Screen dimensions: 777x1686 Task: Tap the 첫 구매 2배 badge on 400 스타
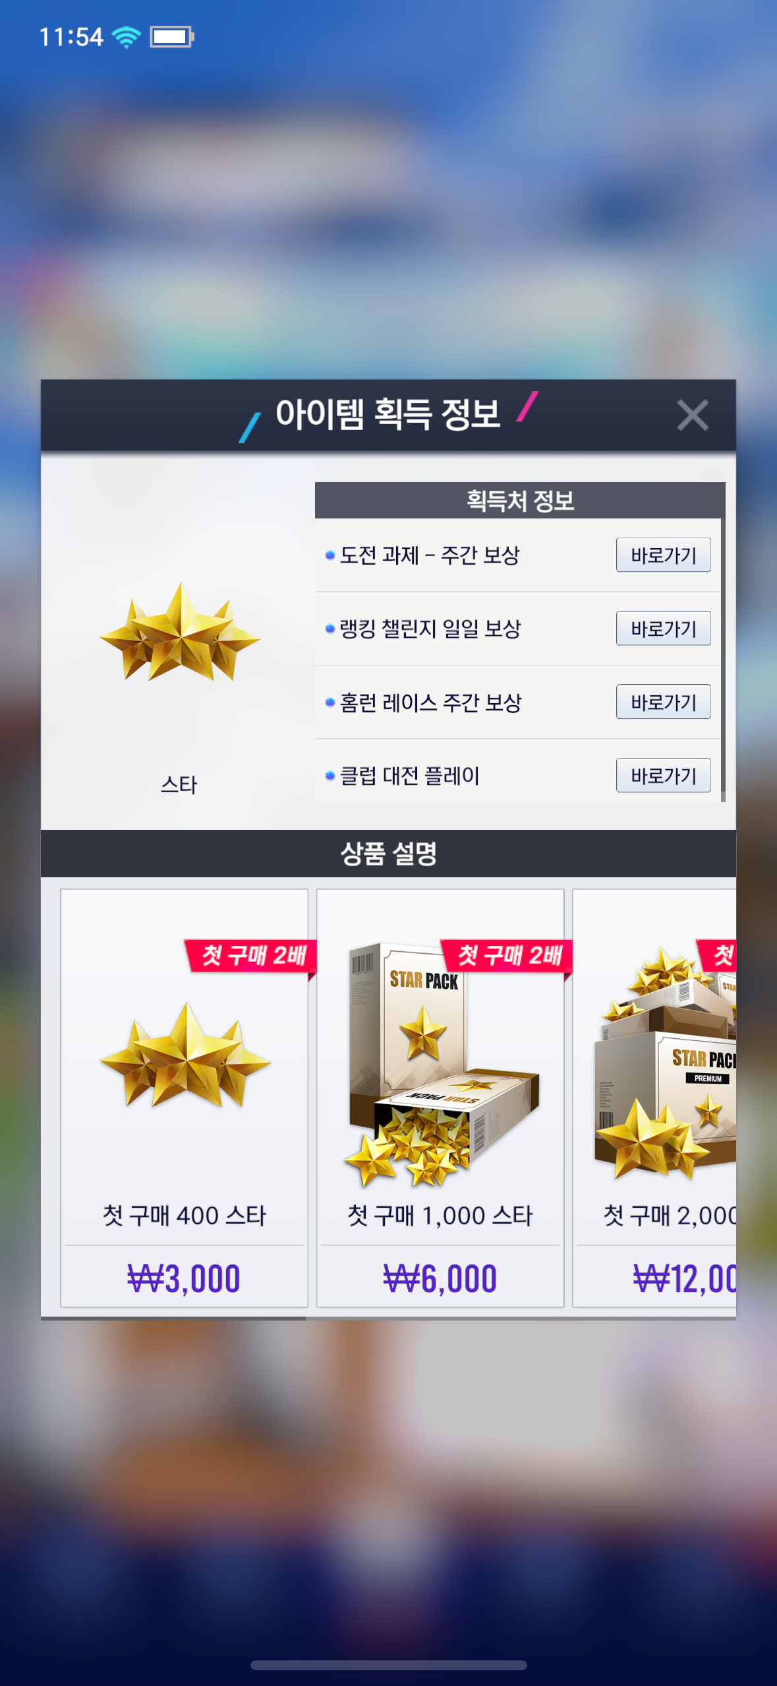coord(250,956)
